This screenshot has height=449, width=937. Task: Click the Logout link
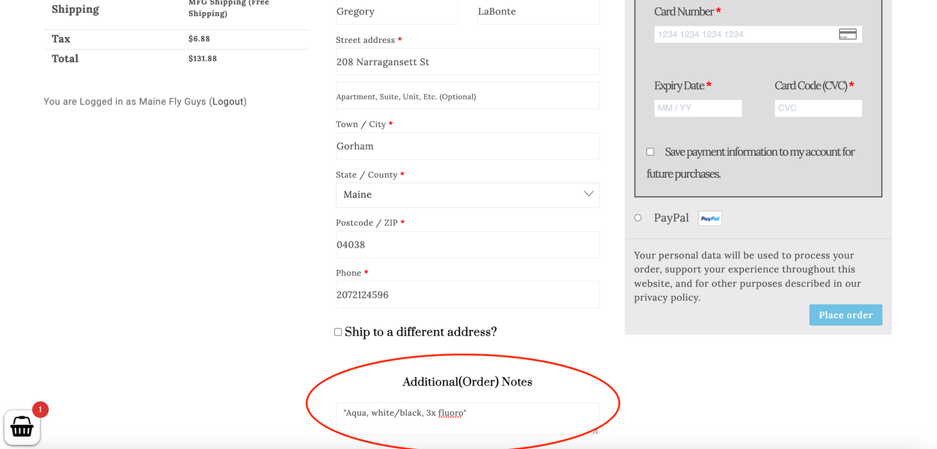(228, 101)
